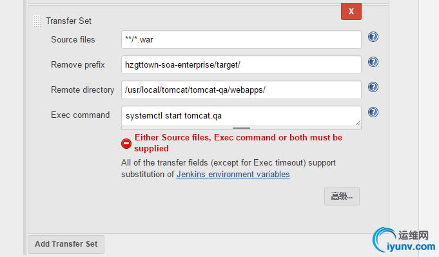
Task: Focus the Remote directory input box
Action: (x=241, y=90)
